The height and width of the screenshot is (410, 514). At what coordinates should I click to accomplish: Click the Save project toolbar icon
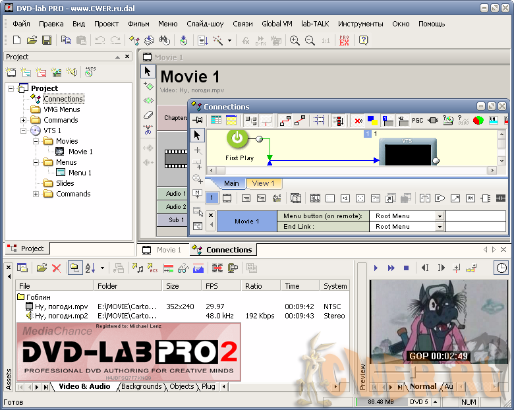coord(47,40)
